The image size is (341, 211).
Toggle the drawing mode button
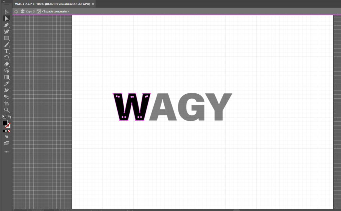coord(6,137)
